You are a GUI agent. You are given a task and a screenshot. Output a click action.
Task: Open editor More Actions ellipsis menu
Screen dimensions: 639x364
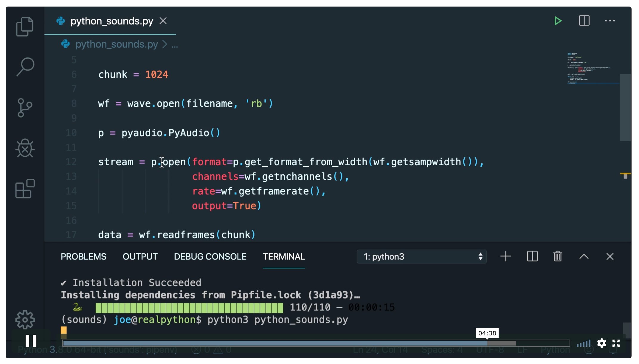click(x=610, y=21)
